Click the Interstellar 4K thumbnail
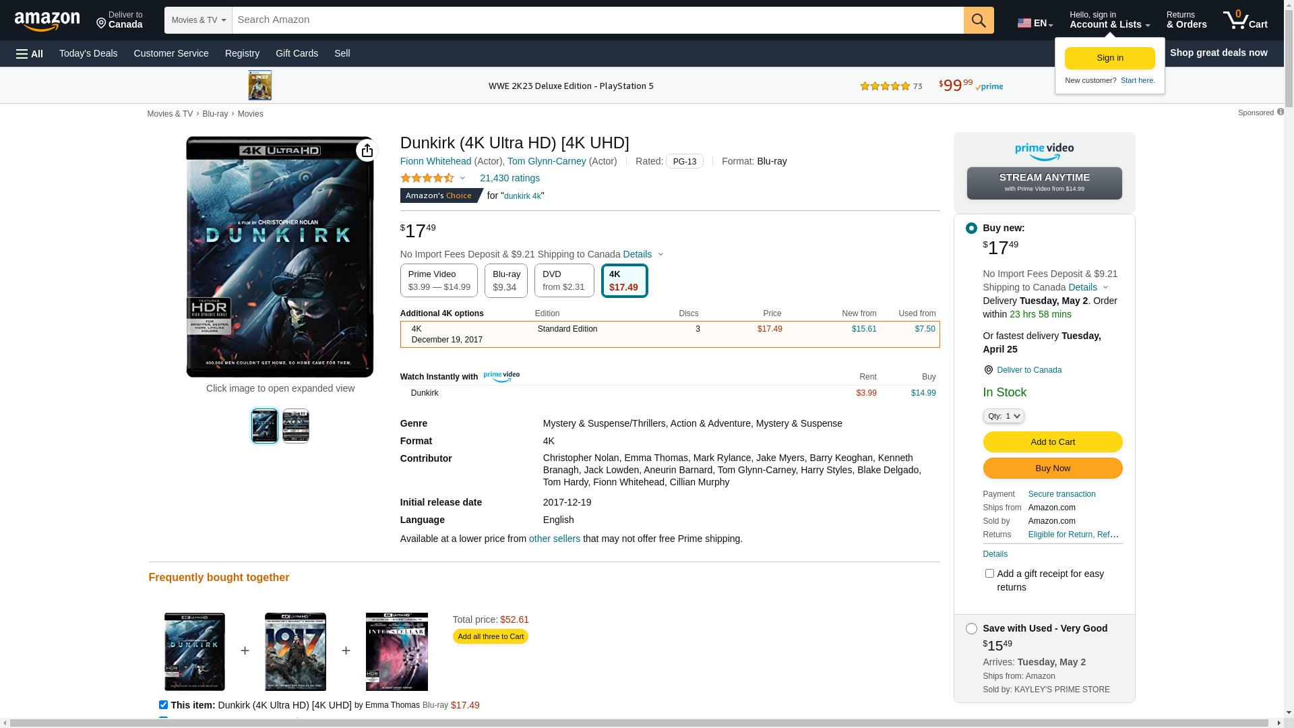The image size is (1294, 728). [x=397, y=652]
